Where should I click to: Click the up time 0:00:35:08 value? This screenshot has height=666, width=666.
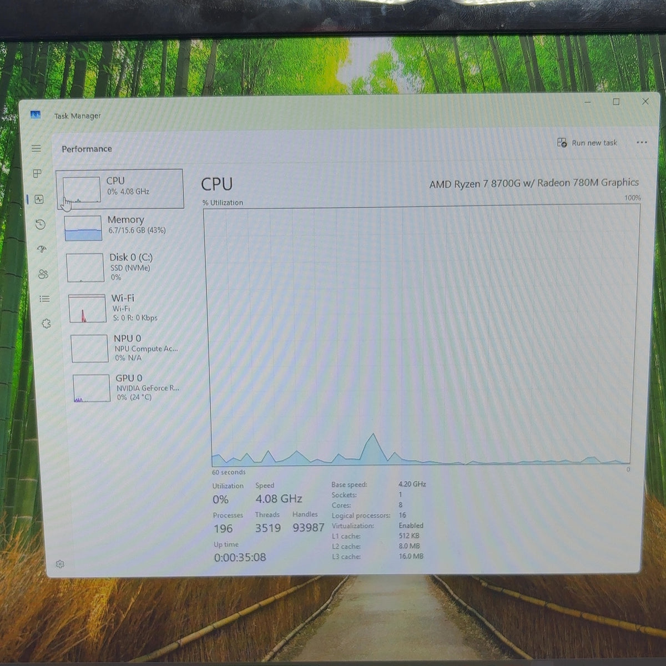click(240, 557)
